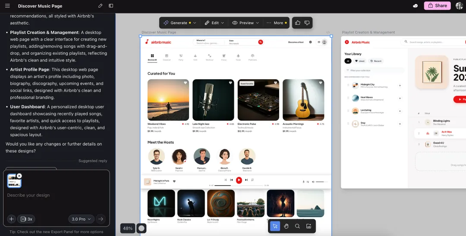Select the Classical category tab
The height and width of the screenshot is (236, 466).
click(167, 57)
